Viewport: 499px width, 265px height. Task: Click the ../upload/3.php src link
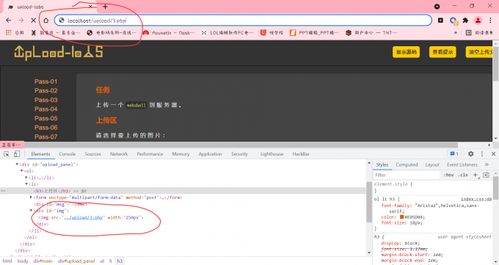coord(83,217)
